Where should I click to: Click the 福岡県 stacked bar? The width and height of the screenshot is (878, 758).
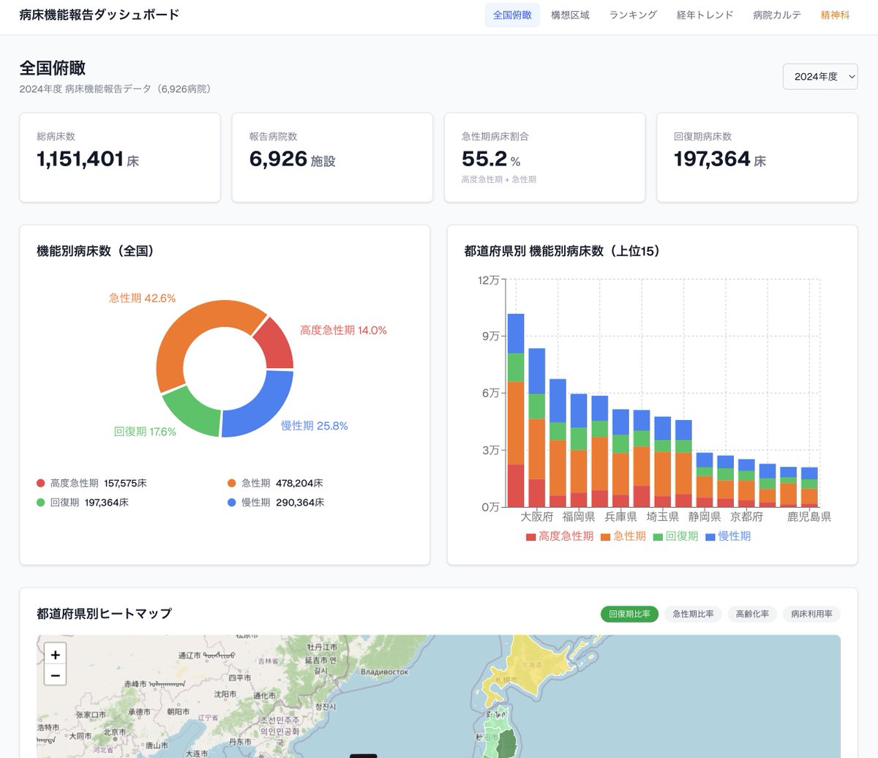click(579, 450)
